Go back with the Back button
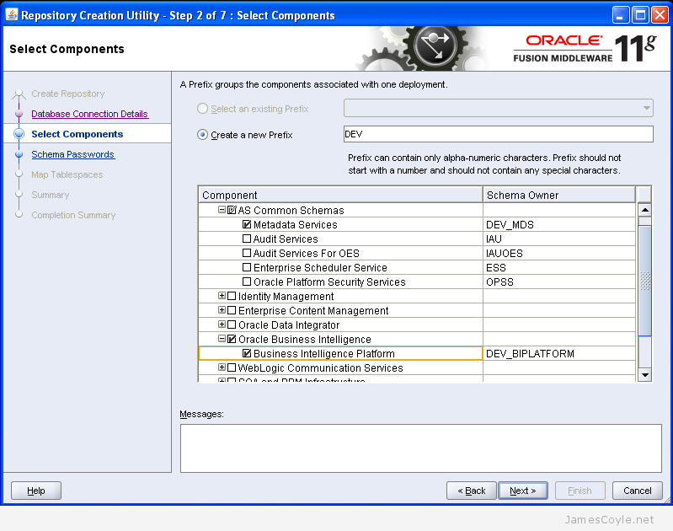 tap(472, 491)
